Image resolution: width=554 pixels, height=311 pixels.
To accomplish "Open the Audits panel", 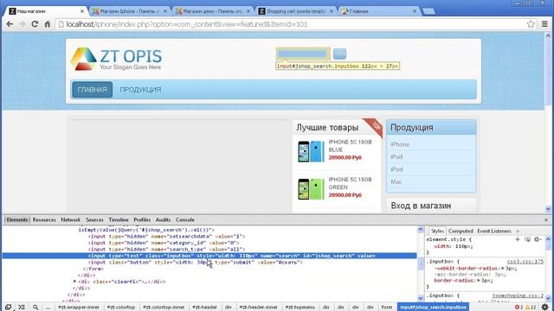I will click(x=163, y=219).
